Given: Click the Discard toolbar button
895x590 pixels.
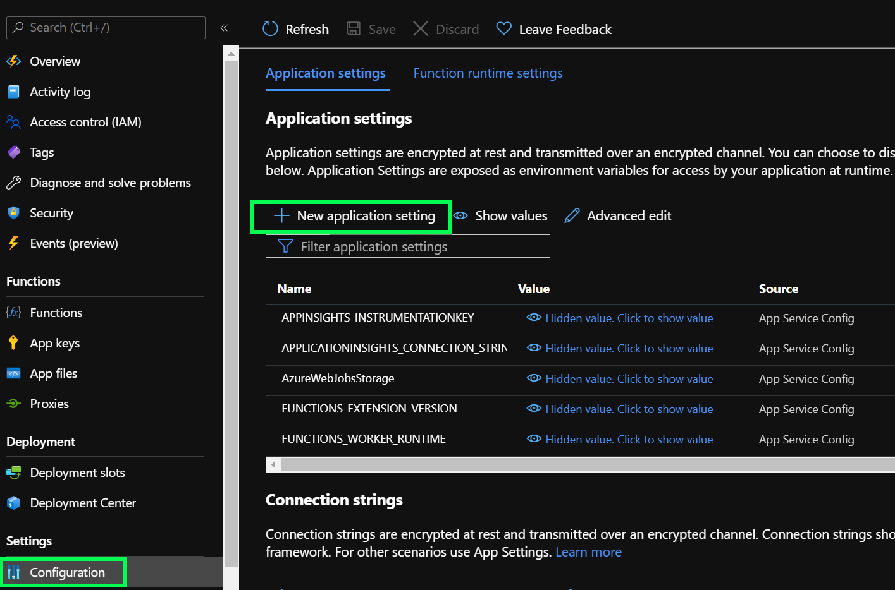Looking at the screenshot, I should (x=446, y=29).
